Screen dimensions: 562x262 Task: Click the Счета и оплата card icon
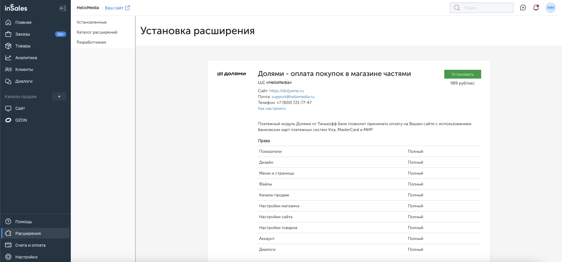pos(8,245)
